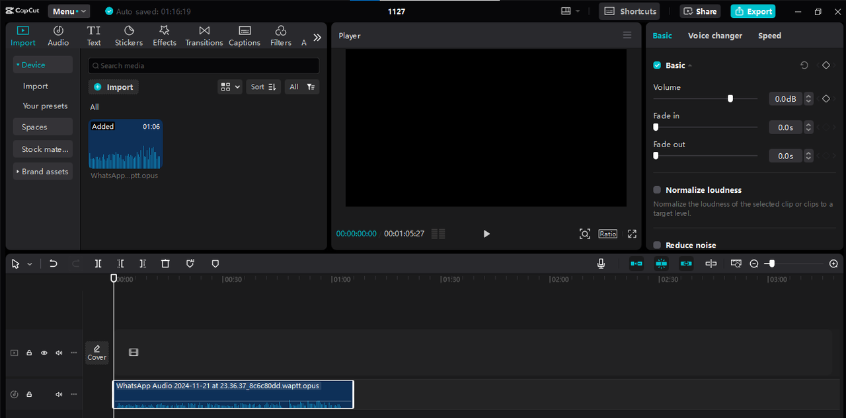Open the Stickers tab
Image resolution: width=846 pixels, height=418 pixels.
coord(129,36)
